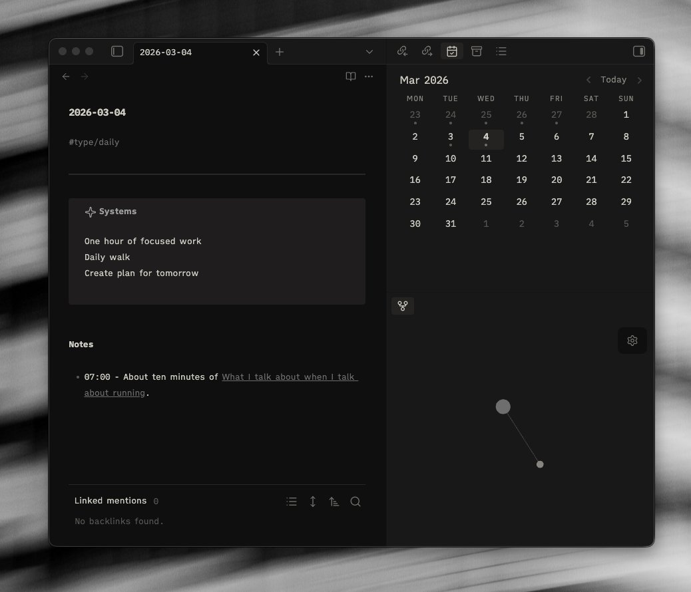Select calendar day 9
Screen dimensions: 691x592
(x=415, y=158)
